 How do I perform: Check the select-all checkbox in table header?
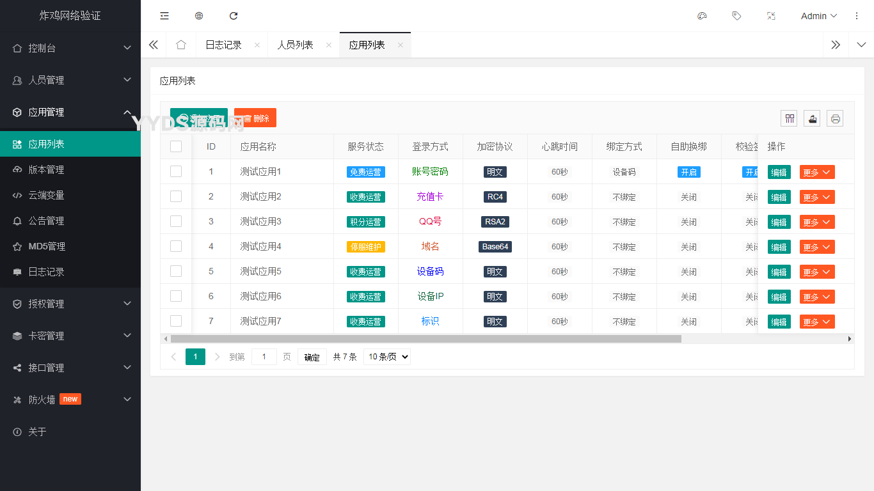(x=176, y=146)
